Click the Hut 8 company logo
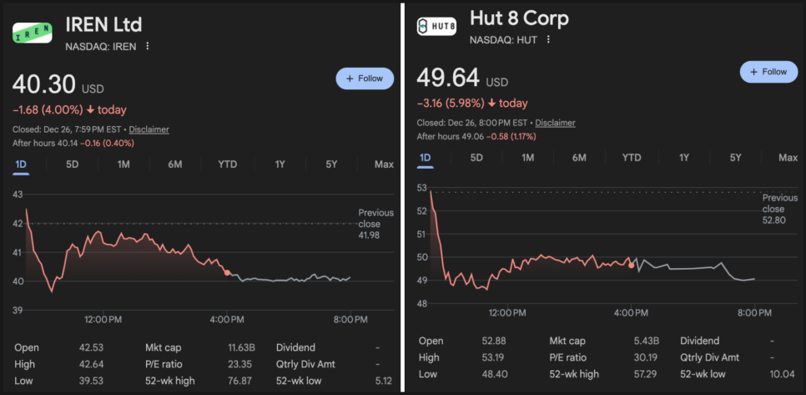The height and width of the screenshot is (395, 806). [436, 26]
